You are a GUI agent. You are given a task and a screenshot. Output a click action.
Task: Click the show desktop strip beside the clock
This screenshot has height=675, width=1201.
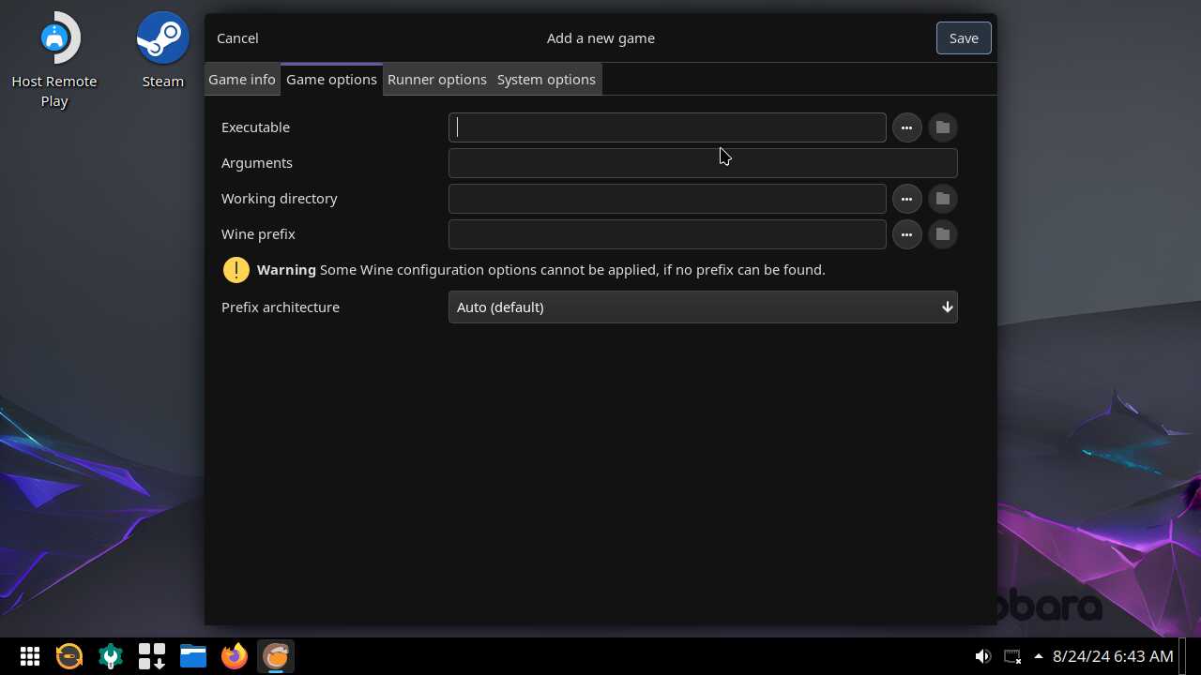(1183, 656)
